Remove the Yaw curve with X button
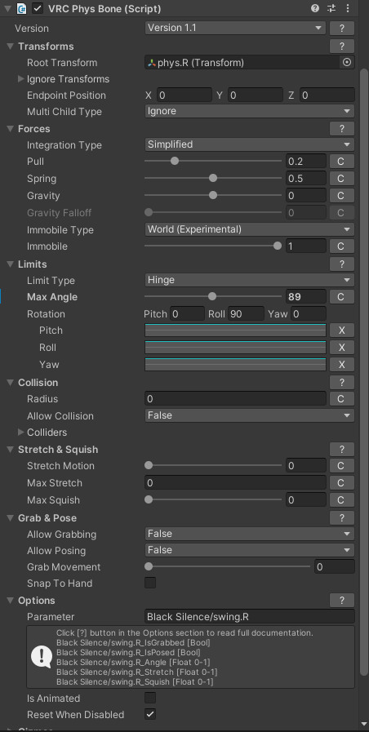This screenshot has width=369, height=732. (x=342, y=365)
